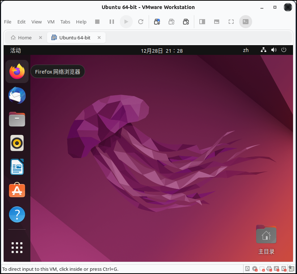
Task: Launch Rhythmbox music player
Action: coord(17,143)
